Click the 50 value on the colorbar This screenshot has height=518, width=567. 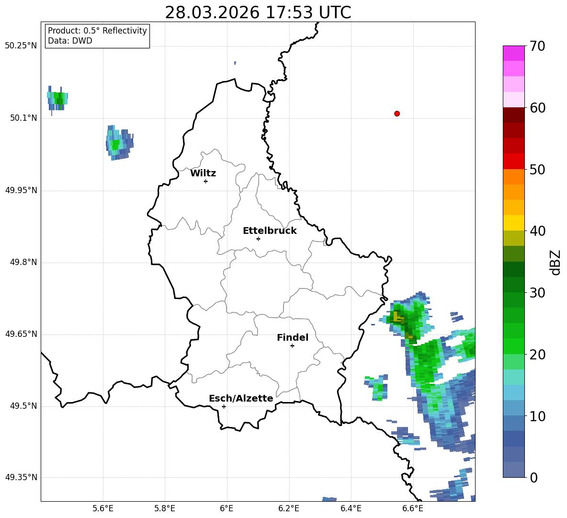click(x=537, y=170)
